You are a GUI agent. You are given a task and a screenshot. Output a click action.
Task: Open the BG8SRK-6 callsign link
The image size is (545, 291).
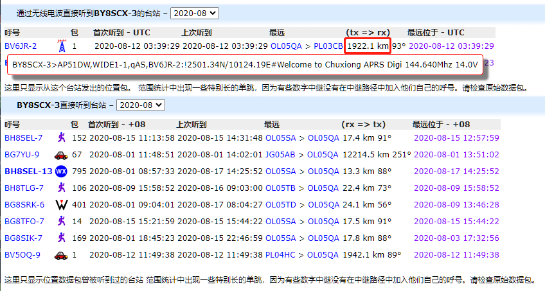[24, 205]
